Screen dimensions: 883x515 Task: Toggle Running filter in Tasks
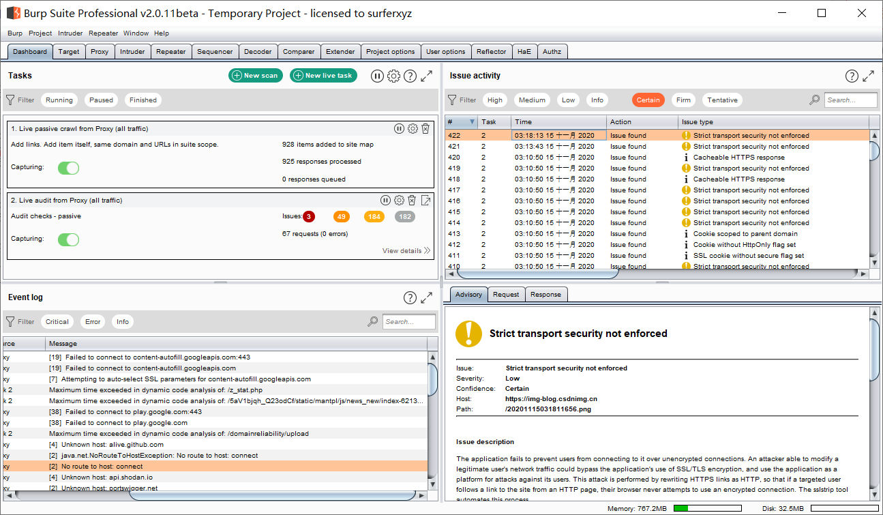[59, 100]
